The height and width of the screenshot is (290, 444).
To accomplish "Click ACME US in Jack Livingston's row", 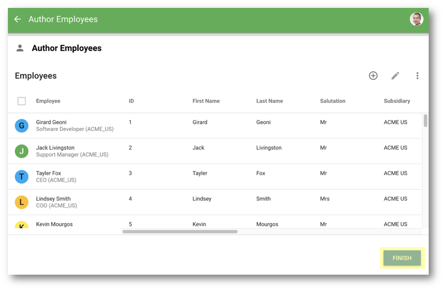I will click(395, 148).
